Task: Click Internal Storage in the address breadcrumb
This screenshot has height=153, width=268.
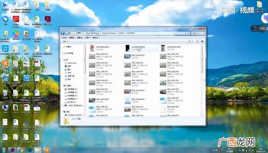Action: pos(109,33)
